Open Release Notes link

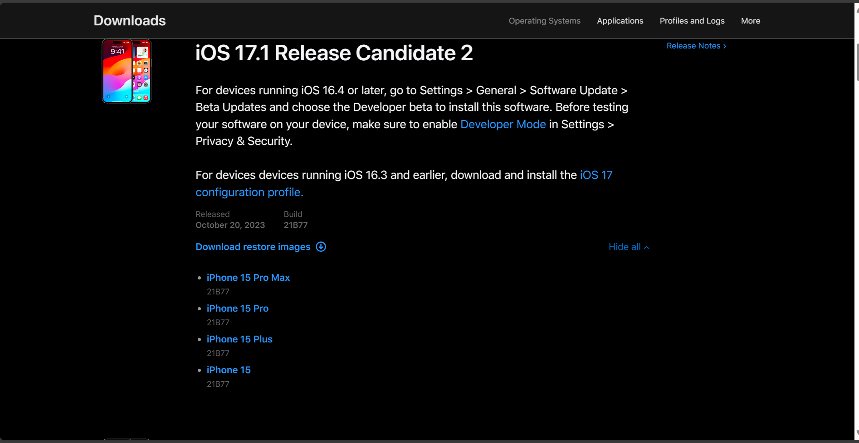pyautogui.click(x=696, y=46)
